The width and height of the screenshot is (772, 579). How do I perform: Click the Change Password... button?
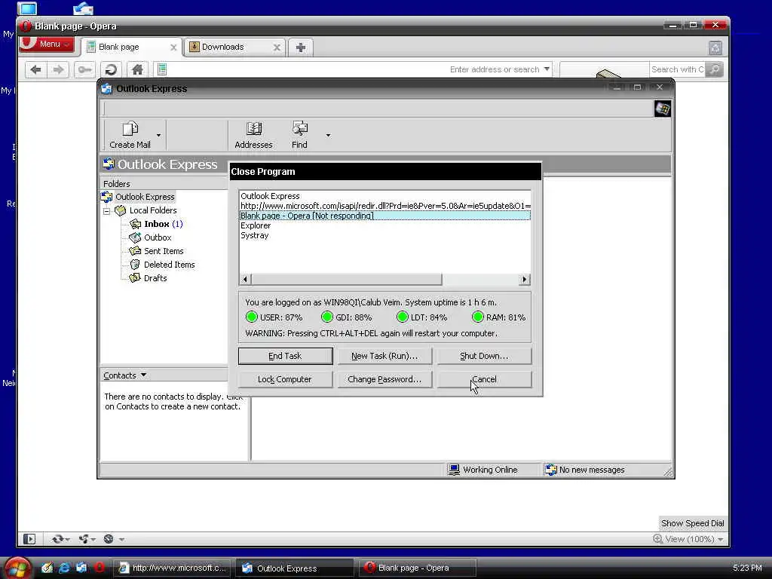tap(384, 380)
